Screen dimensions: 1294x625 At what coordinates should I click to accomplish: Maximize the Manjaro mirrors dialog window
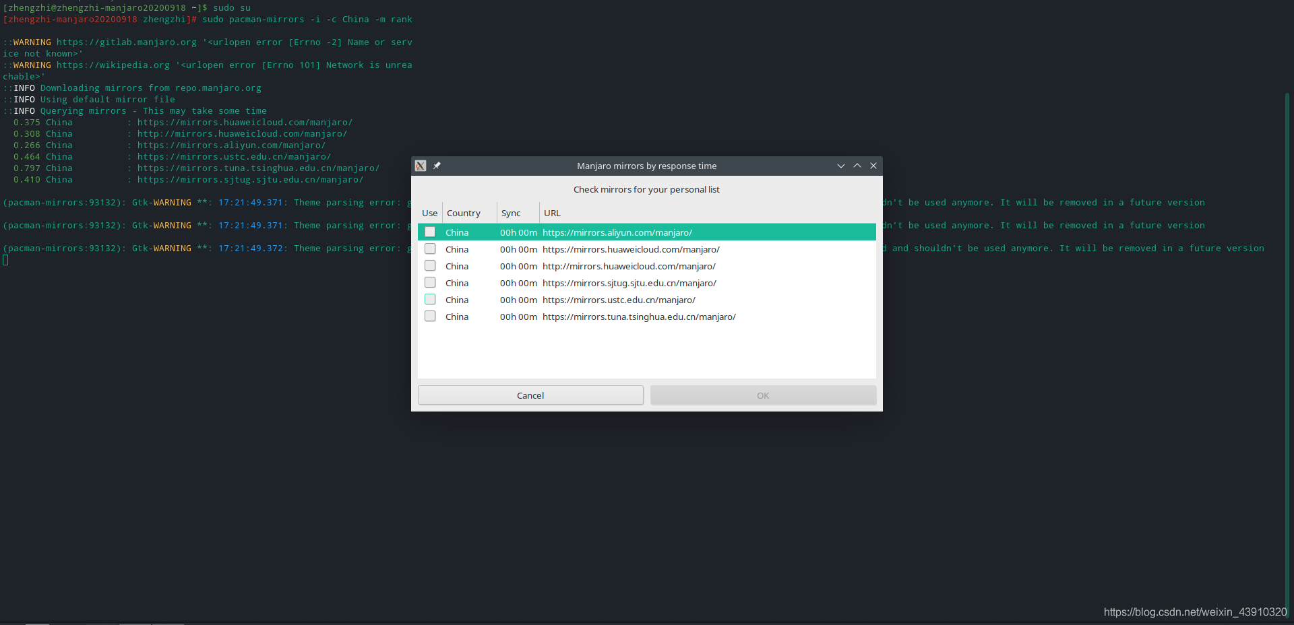(857, 166)
